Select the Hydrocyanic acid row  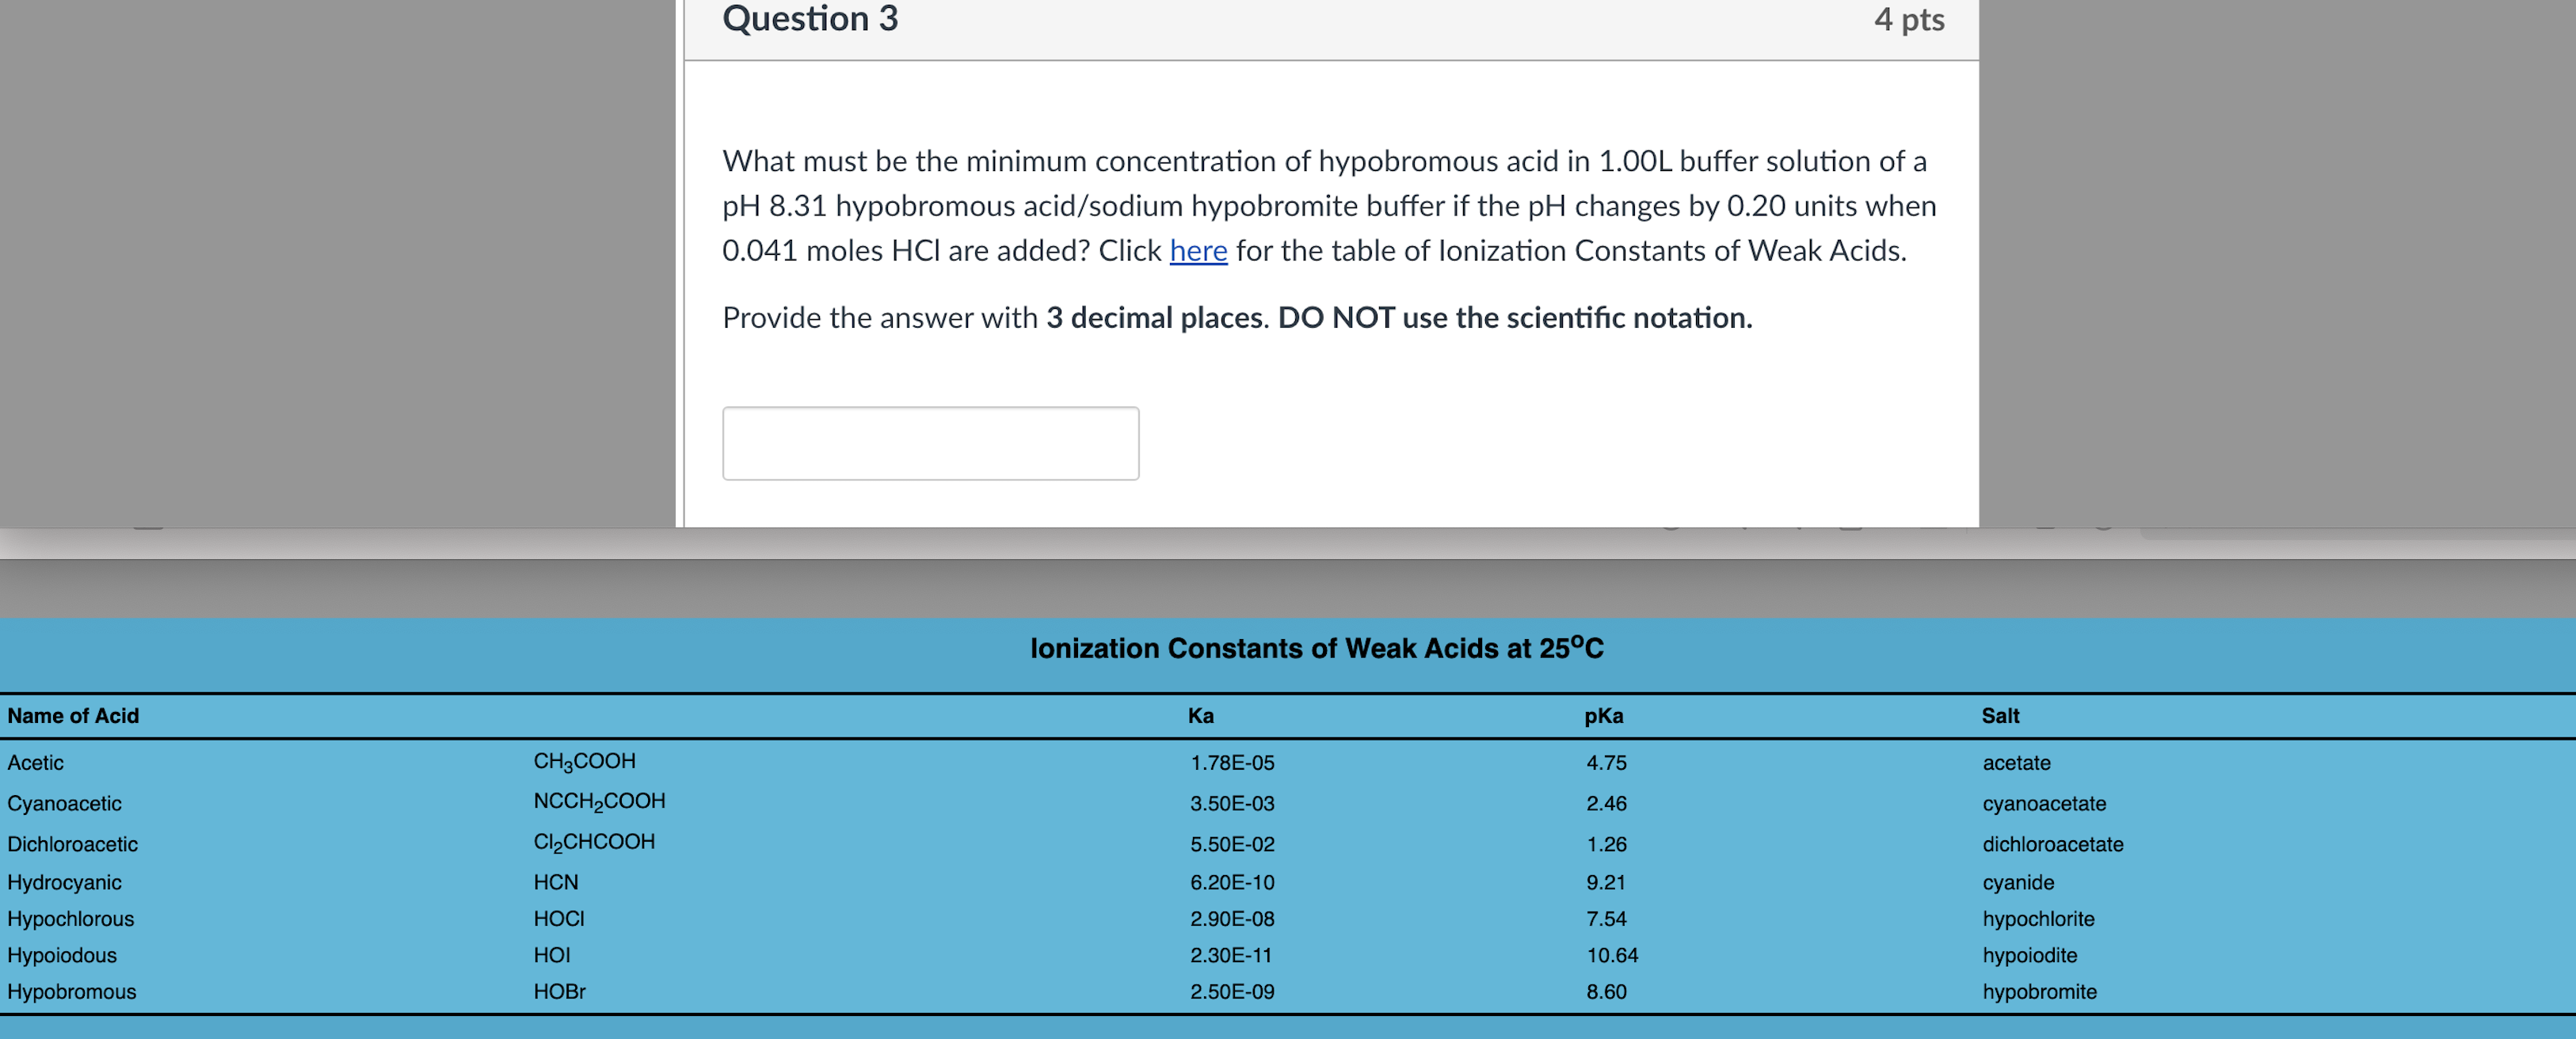(x=65, y=881)
